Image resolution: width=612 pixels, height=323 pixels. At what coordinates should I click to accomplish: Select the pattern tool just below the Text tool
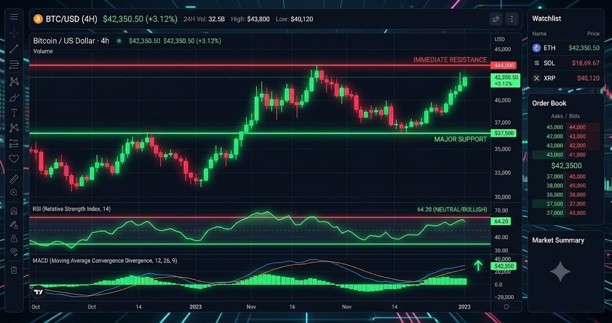click(14, 128)
